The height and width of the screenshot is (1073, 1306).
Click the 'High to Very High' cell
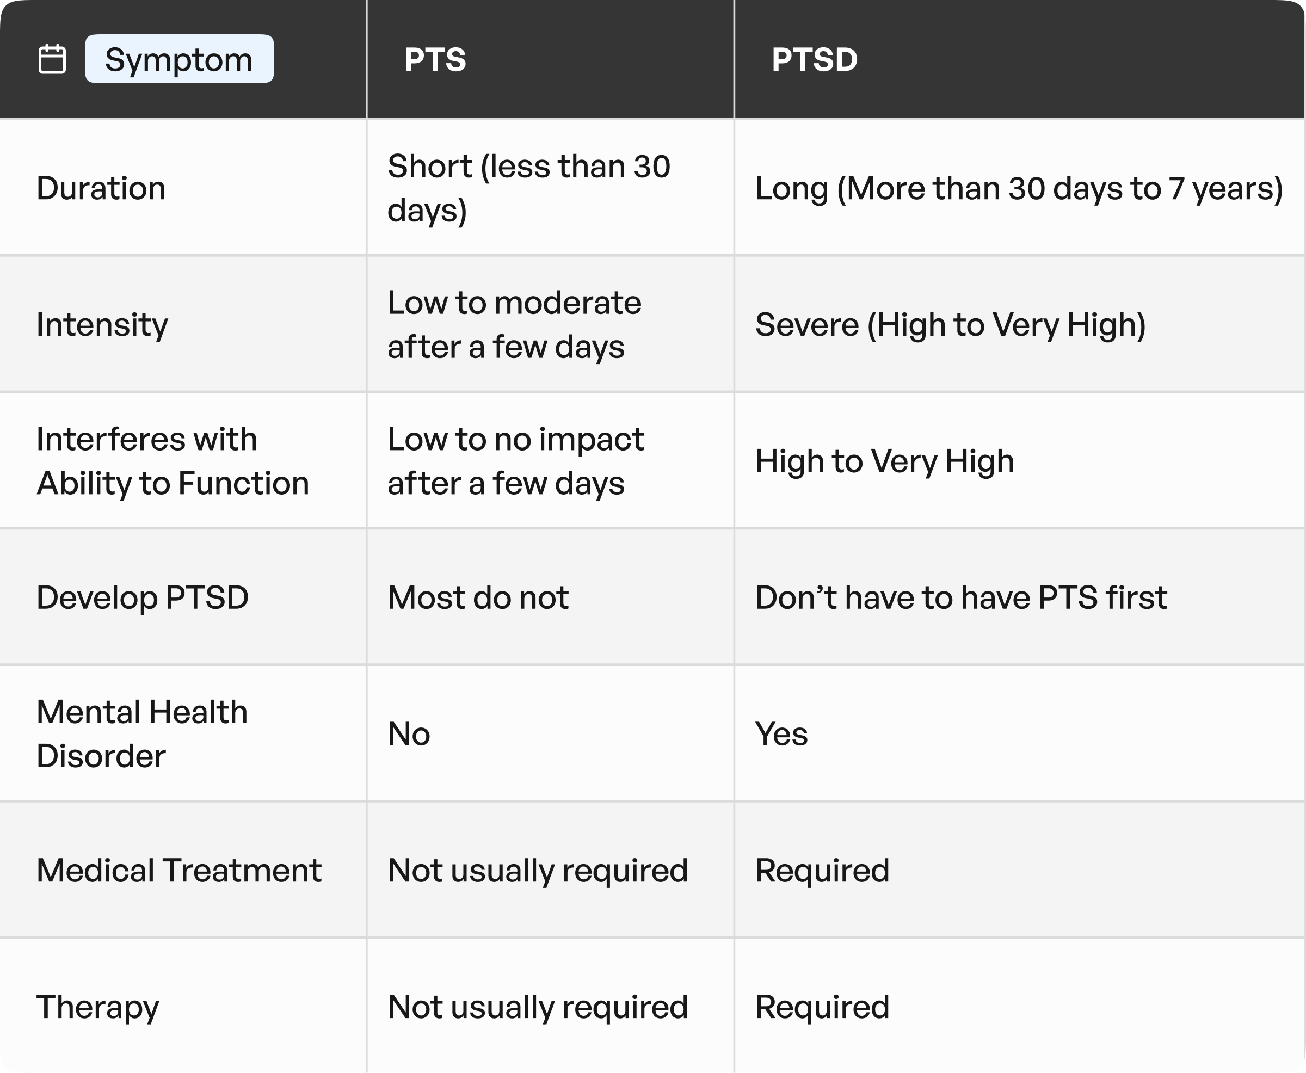884,461
